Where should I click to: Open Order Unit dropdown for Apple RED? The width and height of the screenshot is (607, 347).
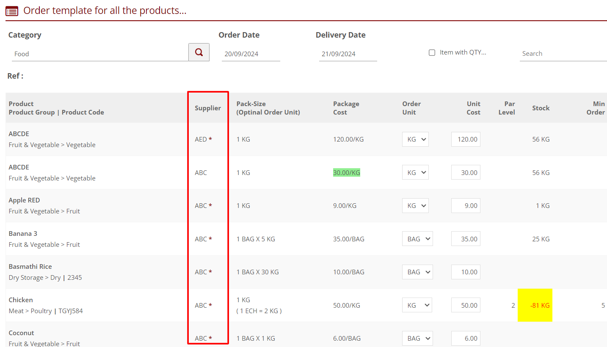tap(415, 206)
